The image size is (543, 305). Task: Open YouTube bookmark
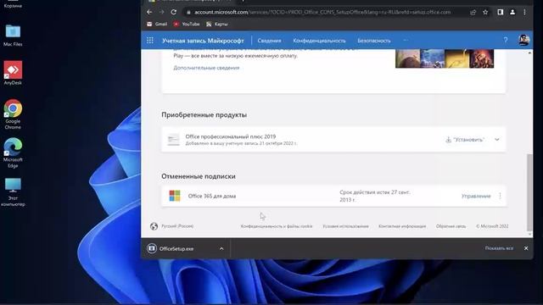187,25
